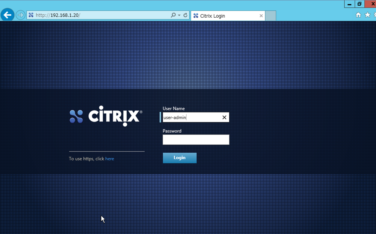
Task: Click the Password input field
Action: click(196, 139)
